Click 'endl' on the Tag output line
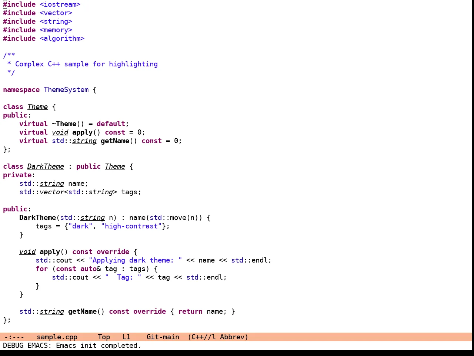 click(x=215, y=277)
